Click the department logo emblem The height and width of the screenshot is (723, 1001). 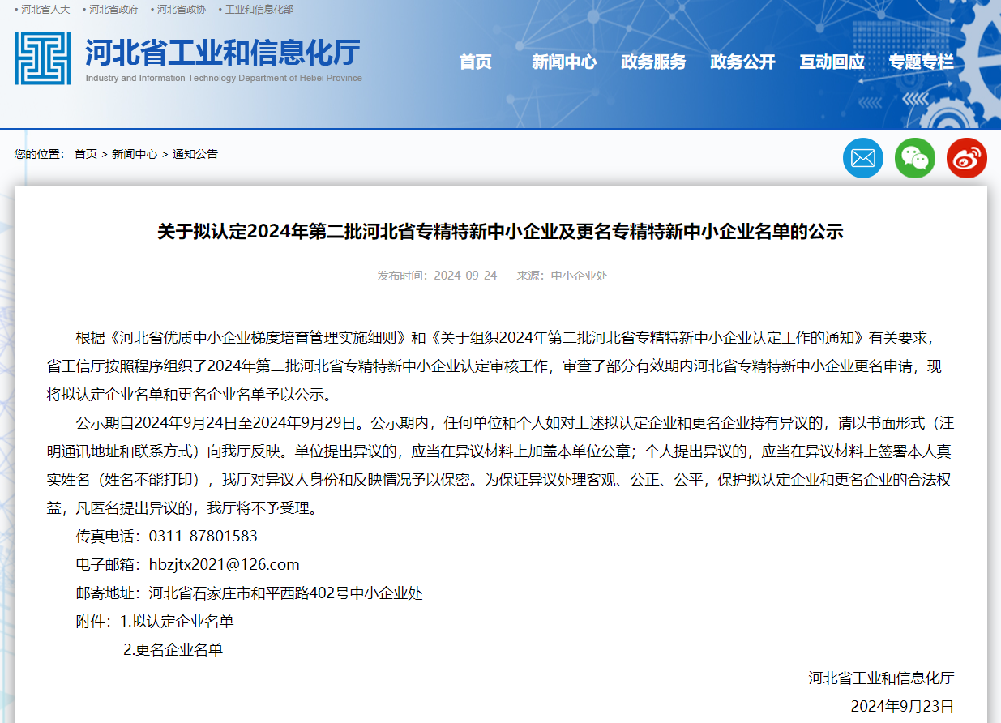(42, 58)
